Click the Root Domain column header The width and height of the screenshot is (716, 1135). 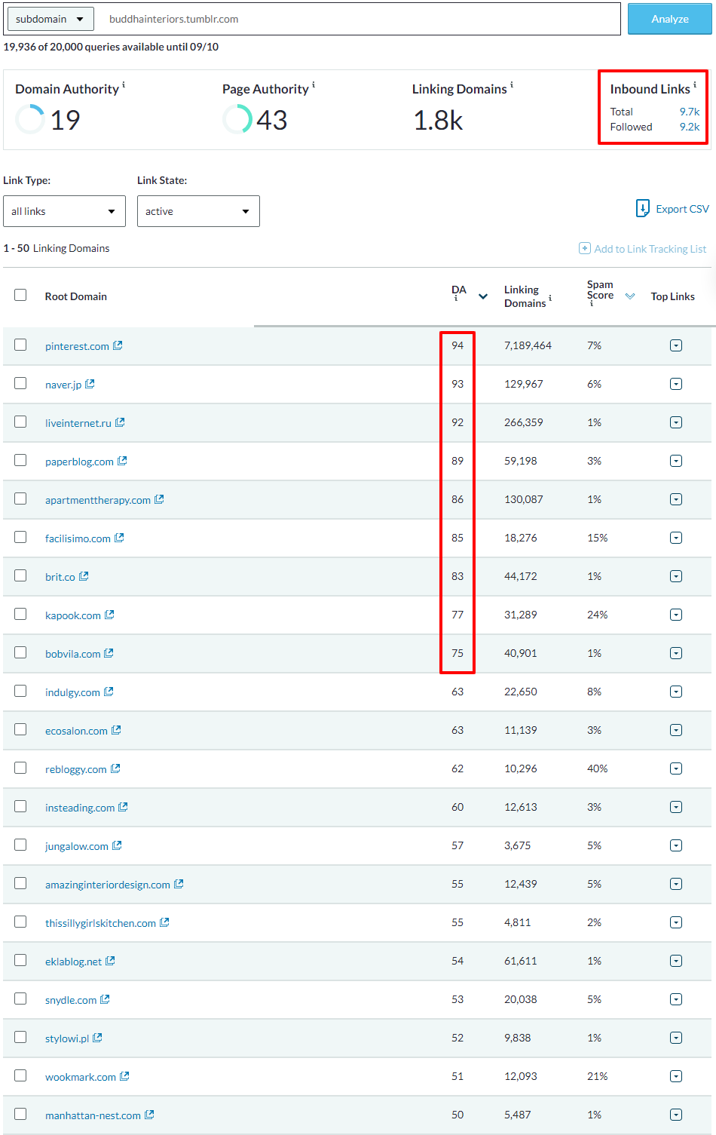point(76,296)
